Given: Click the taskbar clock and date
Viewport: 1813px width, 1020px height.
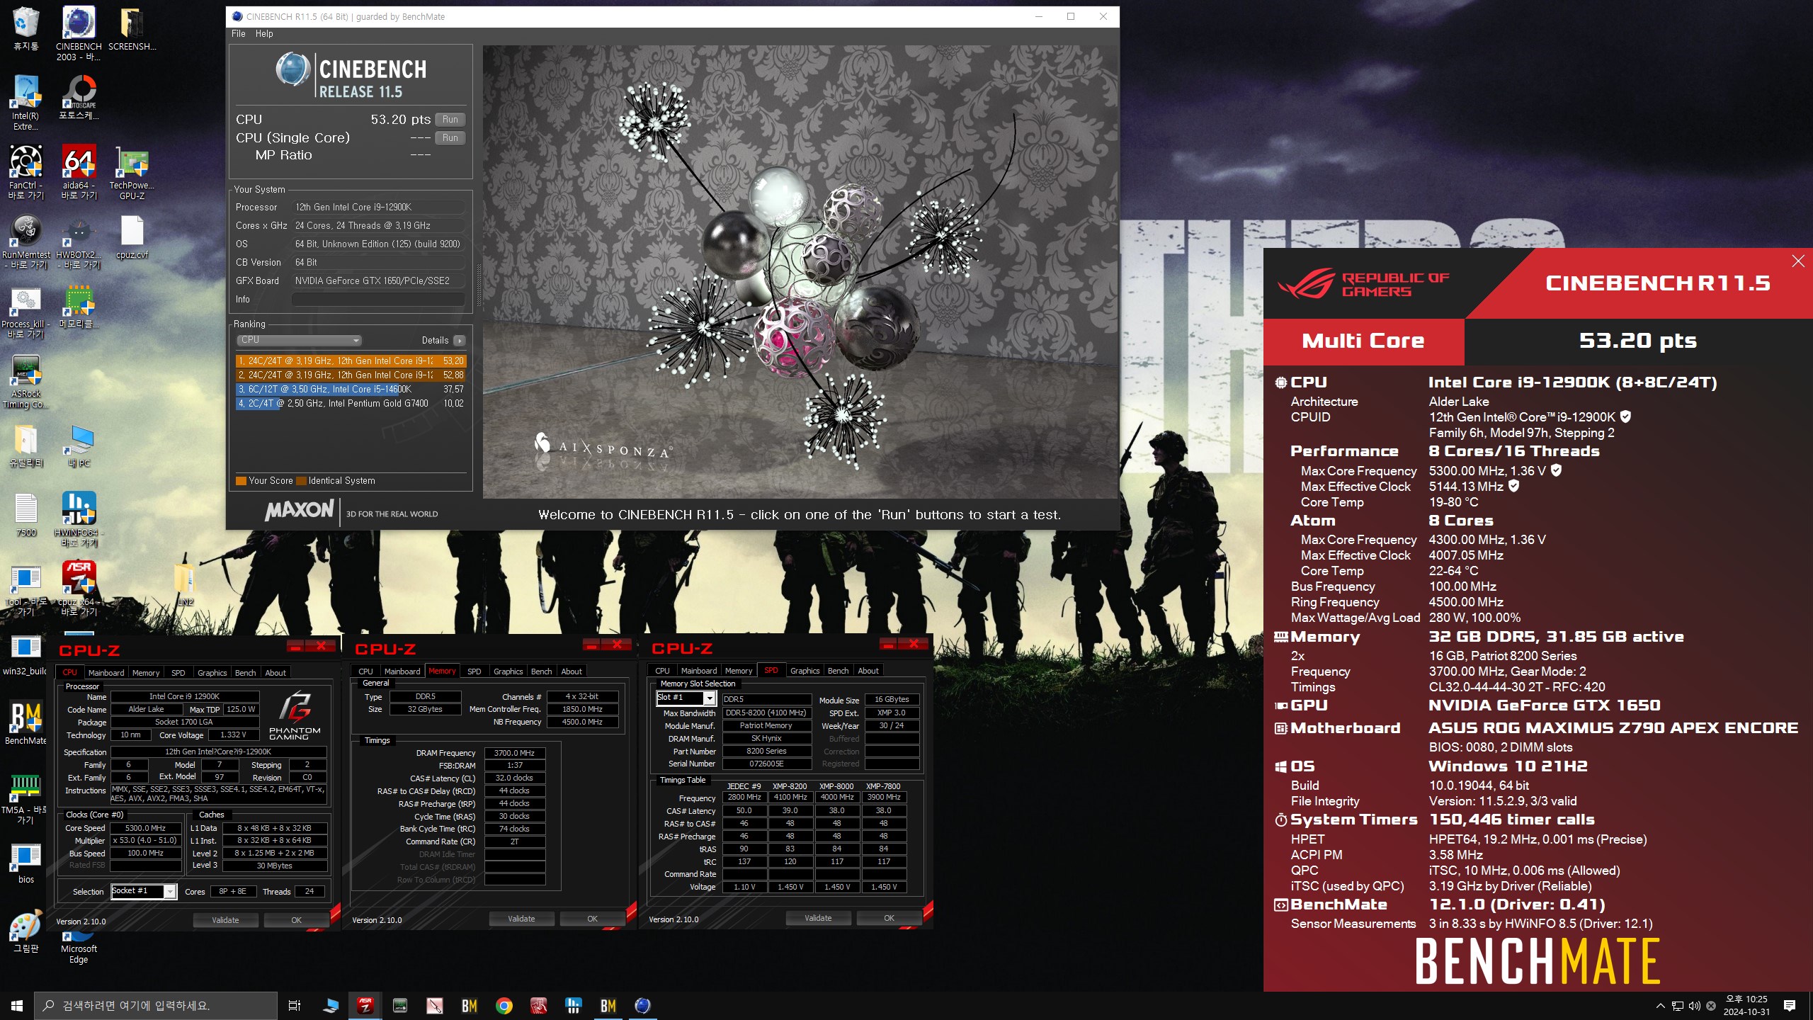Looking at the screenshot, I should pos(1746,1006).
